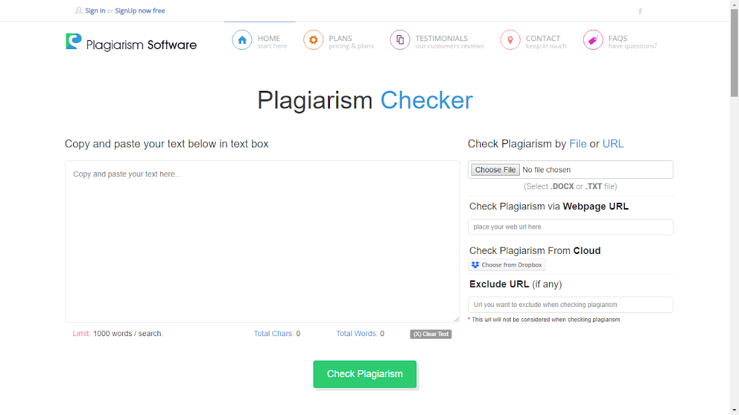Click the green Check Plagiarism button

coord(365,374)
